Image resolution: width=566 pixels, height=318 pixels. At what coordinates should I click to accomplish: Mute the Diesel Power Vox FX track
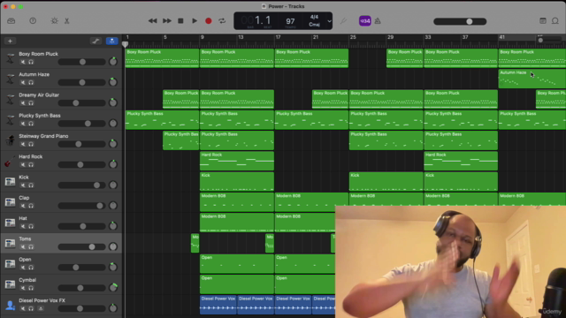click(x=23, y=308)
